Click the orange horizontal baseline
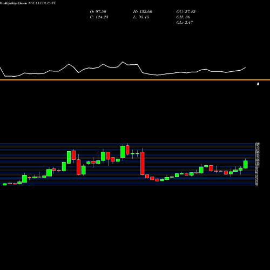The width and height of the screenshot is (270, 270). [x=135, y=80]
